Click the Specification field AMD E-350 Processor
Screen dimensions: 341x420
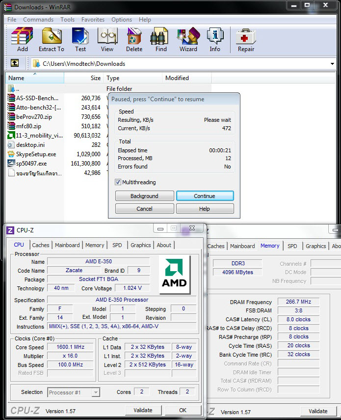tap(122, 300)
